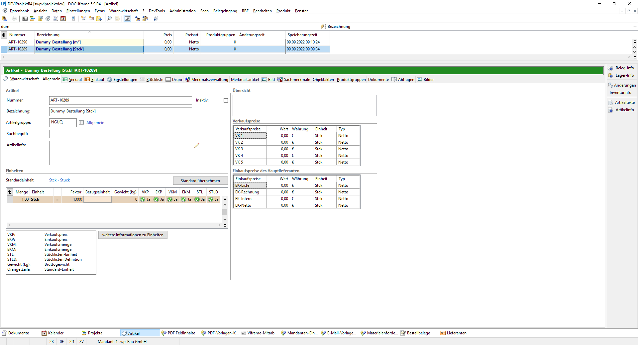Open the Bezeichnung search field dropdown
Viewport: 638px width, 345px height.
click(x=635, y=27)
